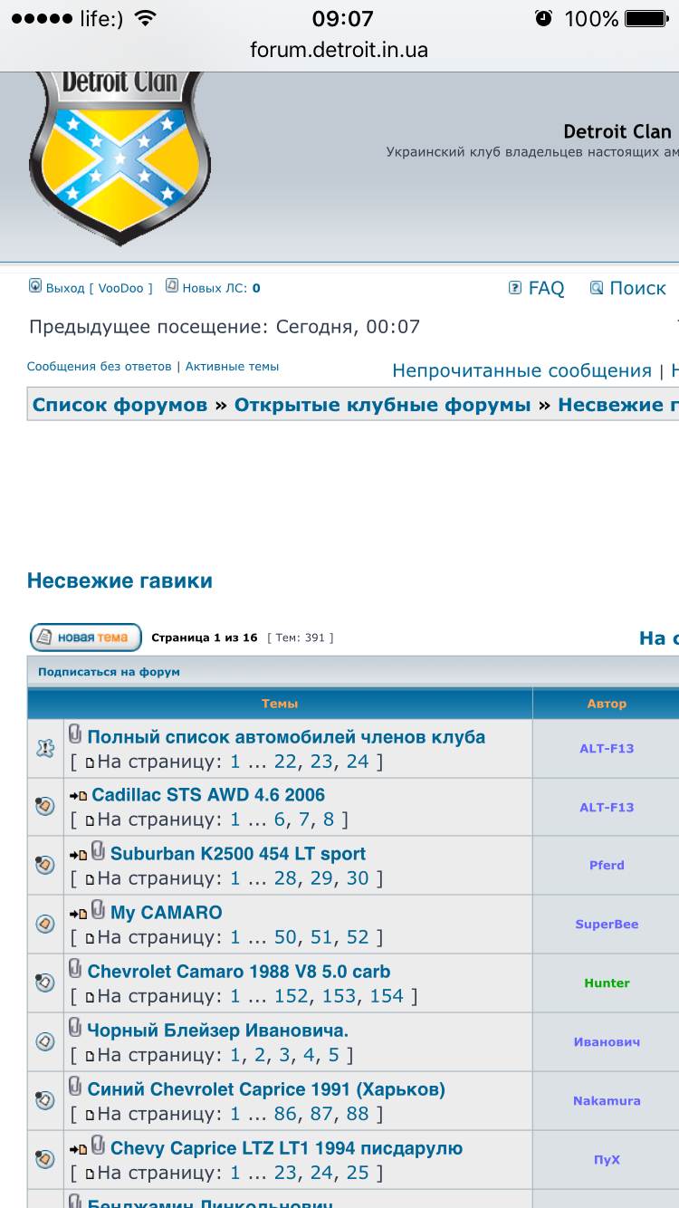Open the Подписаться на форум link
679x1208 pixels.
(109, 672)
